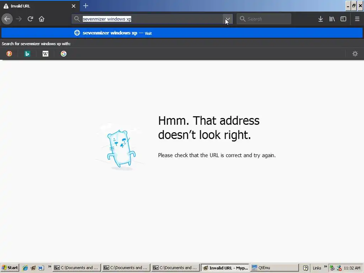The height and width of the screenshot is (273, 364).
Task: Switch to first 7-Zip C:\Documents taskbar window
Action: pyautogui.click(x=77, y=268)
